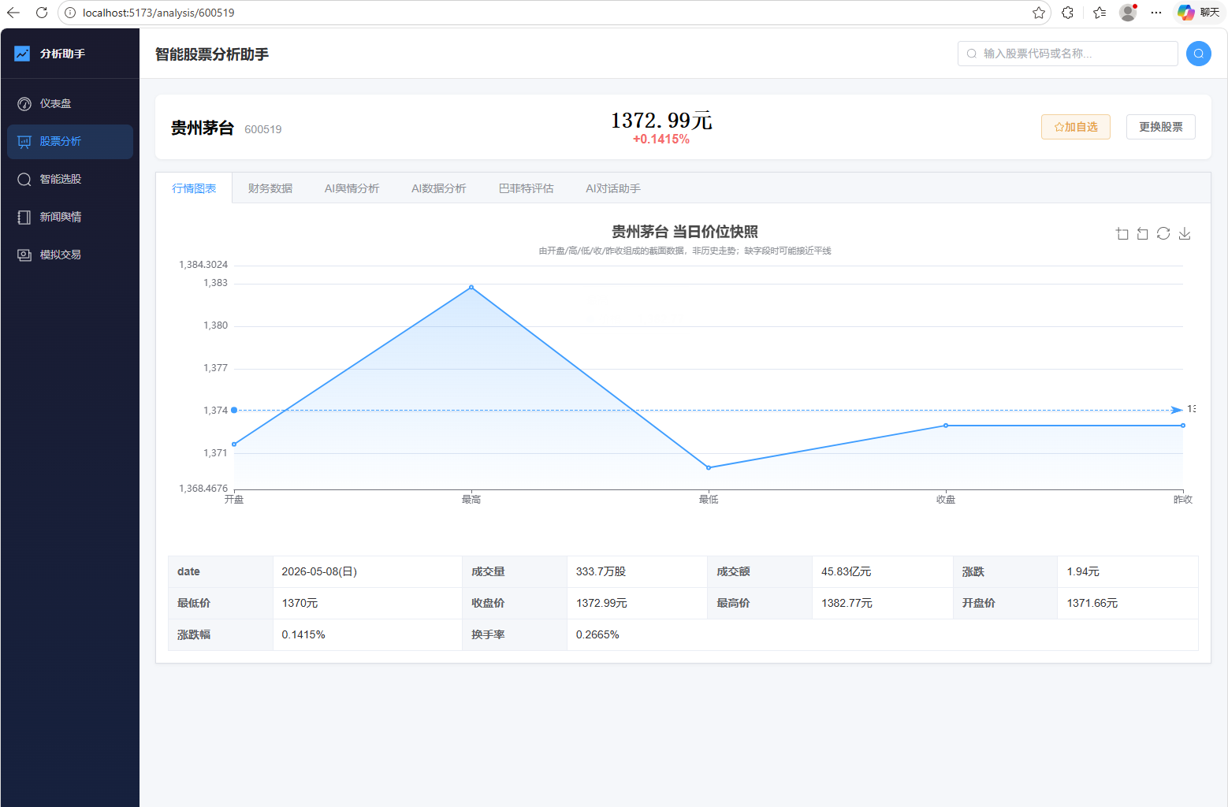Click the 收盘 data point on the chart line
This screenshot has height=807, width=1228.
[946, 426]
